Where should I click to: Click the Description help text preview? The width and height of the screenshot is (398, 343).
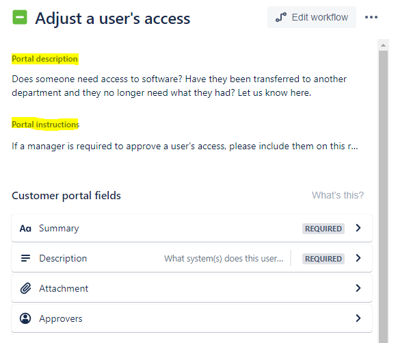point(224,258)
